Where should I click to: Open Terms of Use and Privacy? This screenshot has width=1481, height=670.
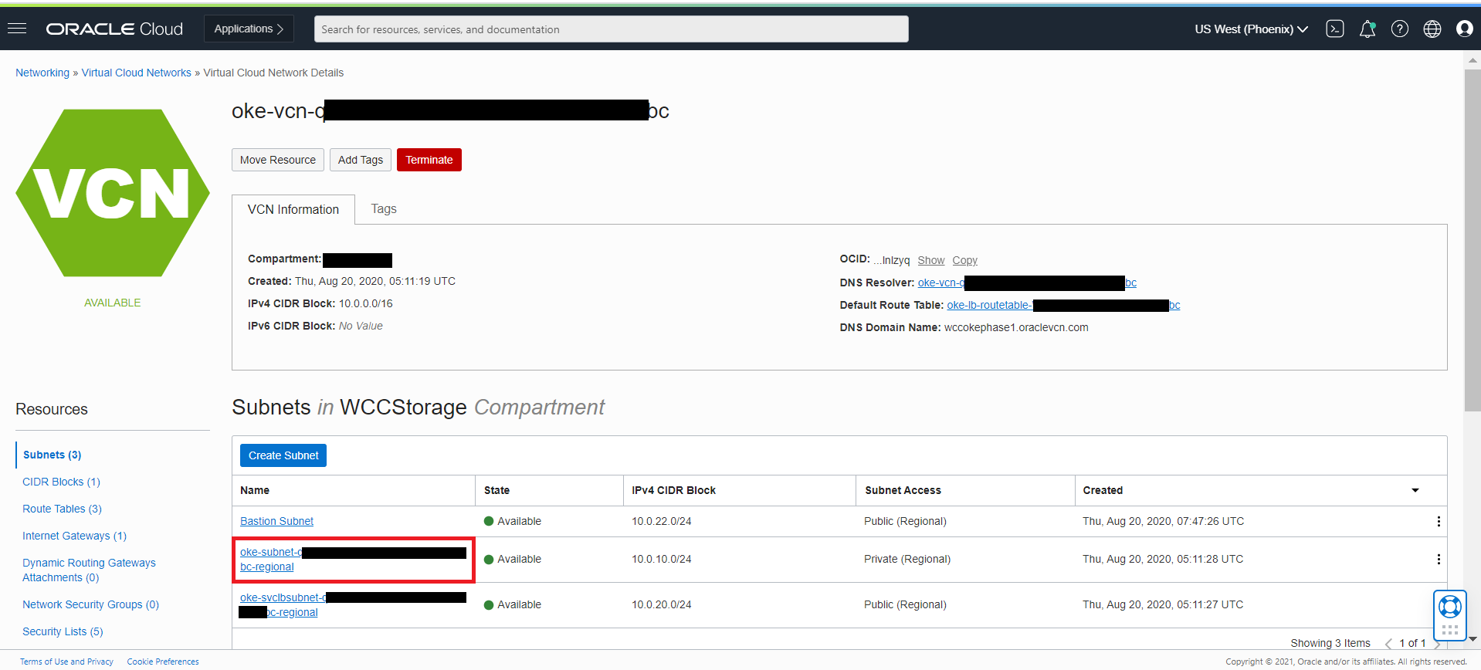[66, 662]
